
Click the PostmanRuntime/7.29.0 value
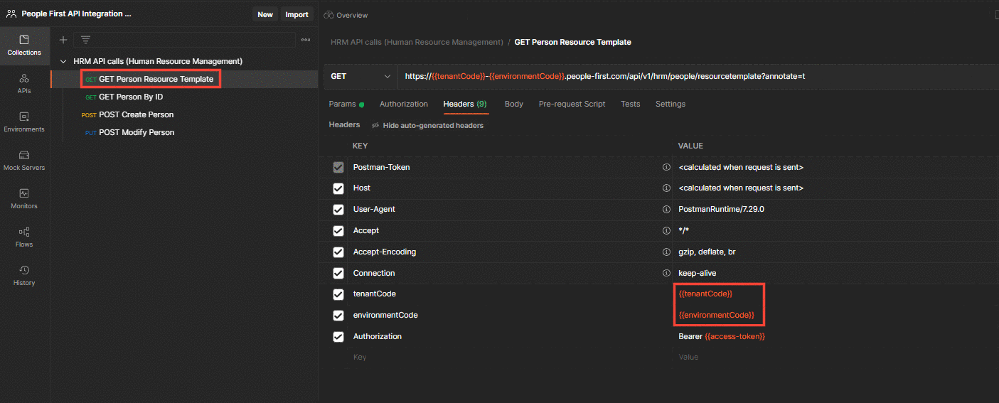pos(722,209)
